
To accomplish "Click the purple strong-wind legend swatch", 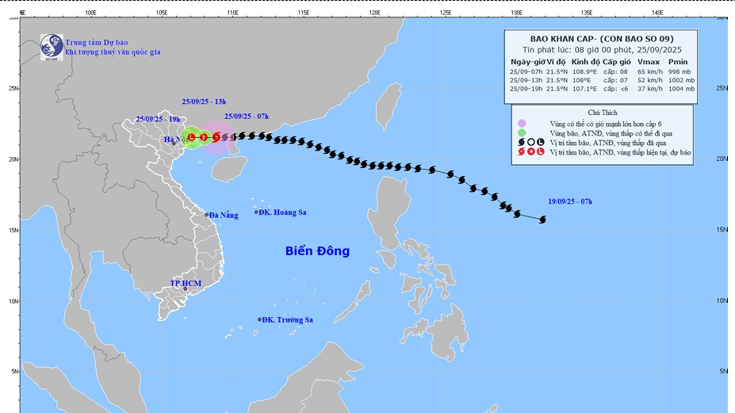I will [521, 123].
